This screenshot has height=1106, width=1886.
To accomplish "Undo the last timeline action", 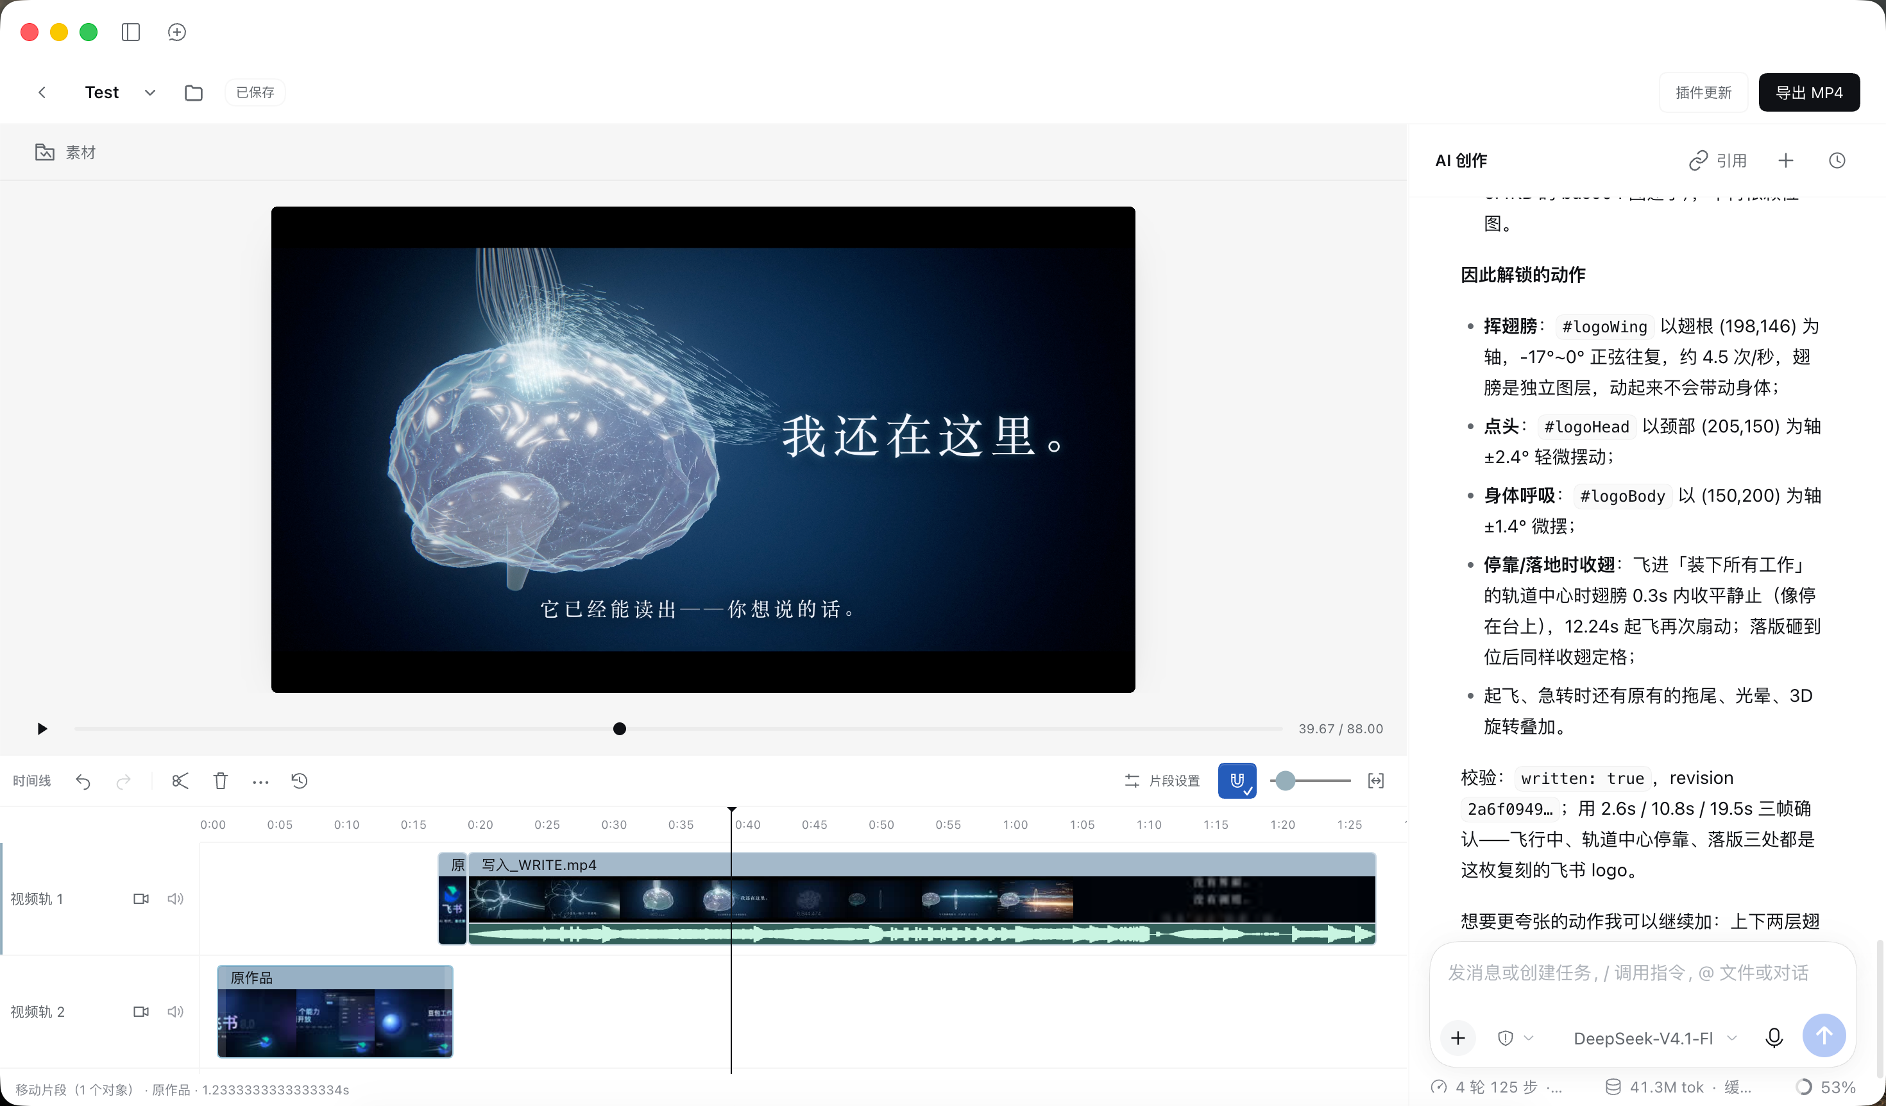I will pyautogui.click(x=83, y=781).
